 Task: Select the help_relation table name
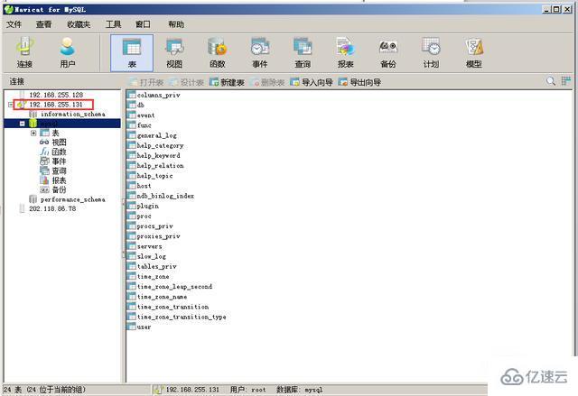(160, 166)
